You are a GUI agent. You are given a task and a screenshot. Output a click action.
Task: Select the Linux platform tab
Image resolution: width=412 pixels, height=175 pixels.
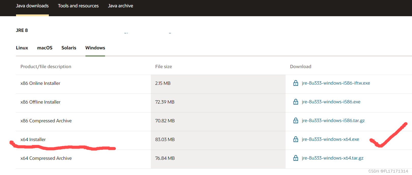pos(22,48)
